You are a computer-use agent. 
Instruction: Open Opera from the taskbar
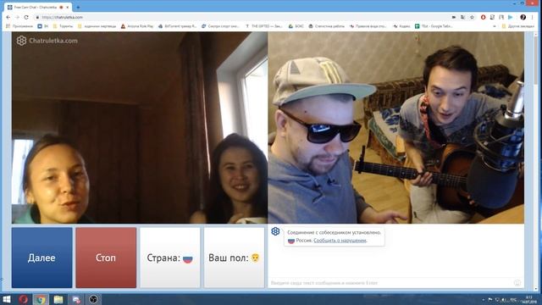pyautogui.click(x=23, y=299)
